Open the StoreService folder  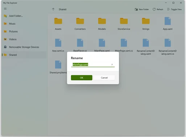[124, 24]
